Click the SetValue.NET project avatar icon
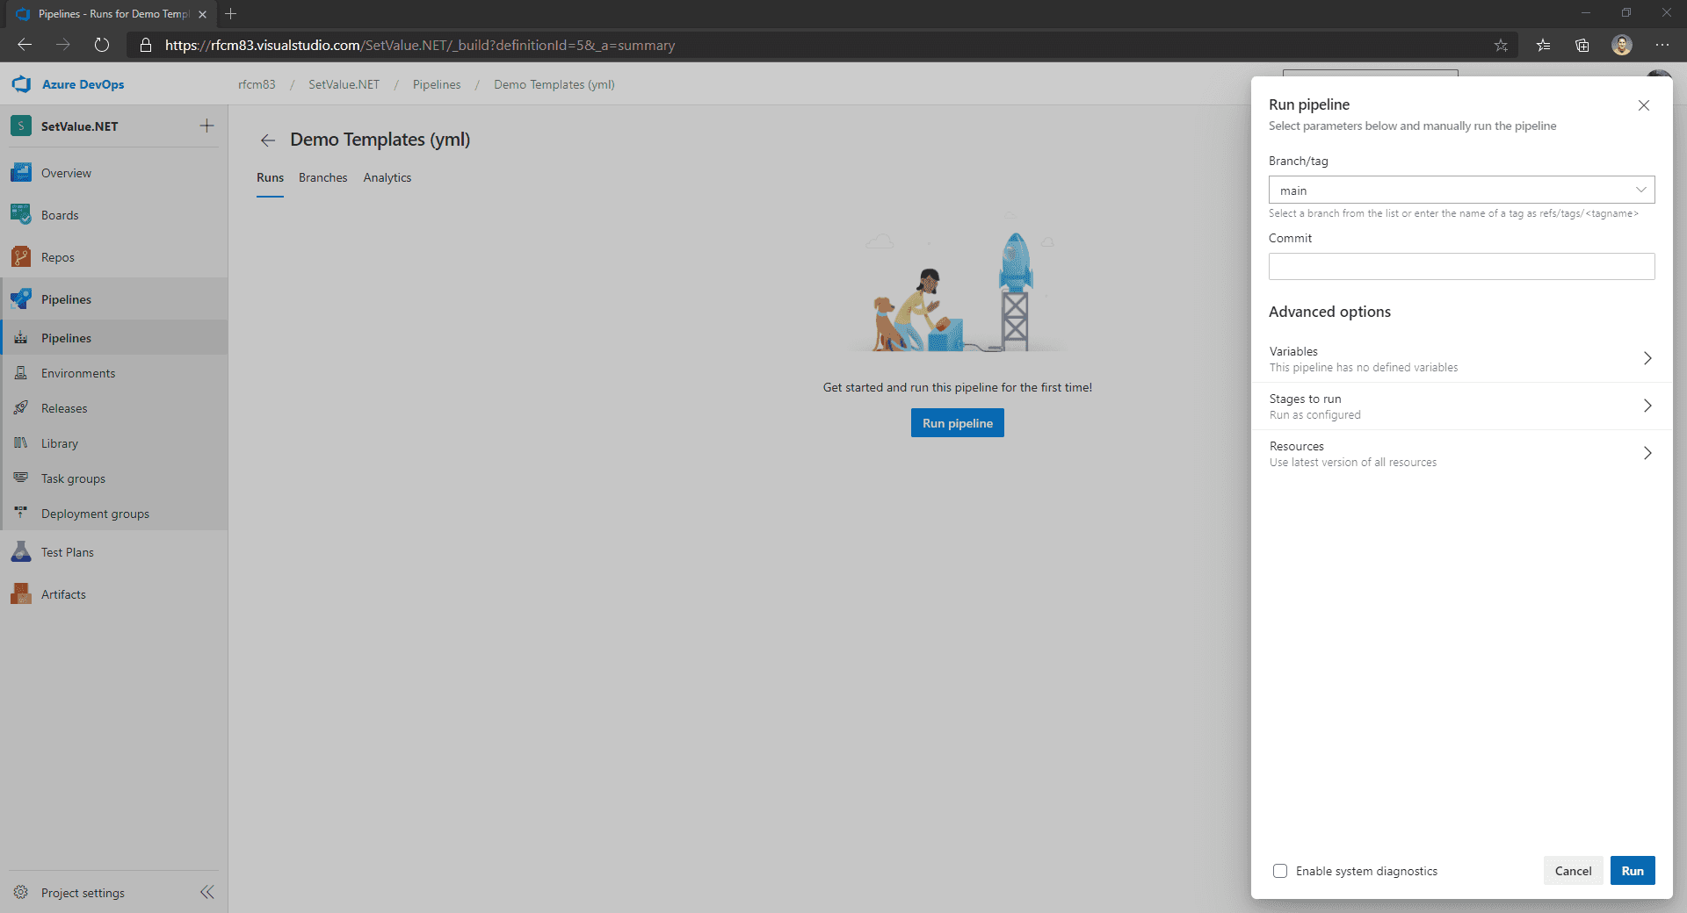 click(x=21, y=126)
